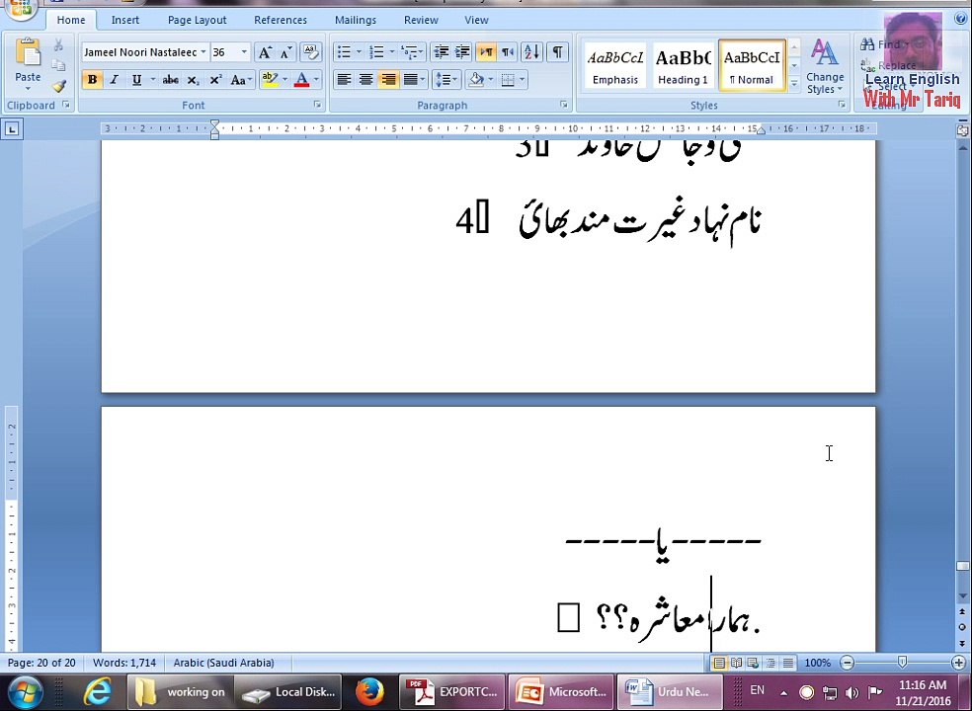Viewport: 972px width, 711px height.
Task: Click the Copy icon in Clipboard group
Action: pos(58,66)
